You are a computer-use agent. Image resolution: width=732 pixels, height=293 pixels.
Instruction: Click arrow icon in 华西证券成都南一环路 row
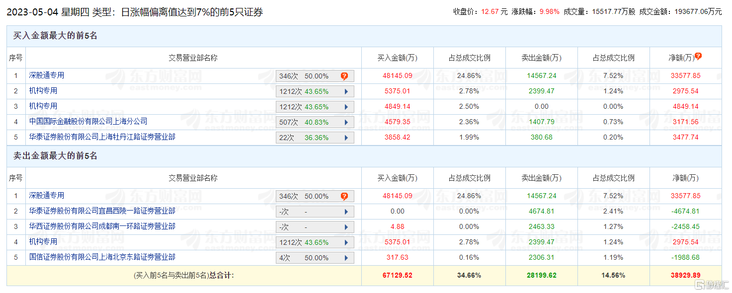[x=346, y=227]
